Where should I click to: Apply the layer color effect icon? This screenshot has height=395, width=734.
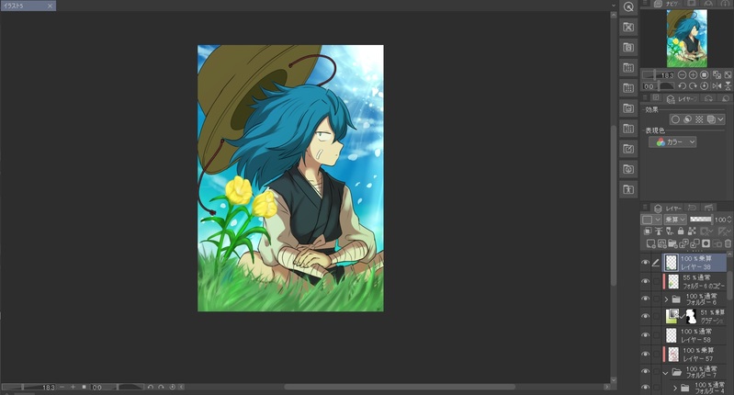[711, 119]
